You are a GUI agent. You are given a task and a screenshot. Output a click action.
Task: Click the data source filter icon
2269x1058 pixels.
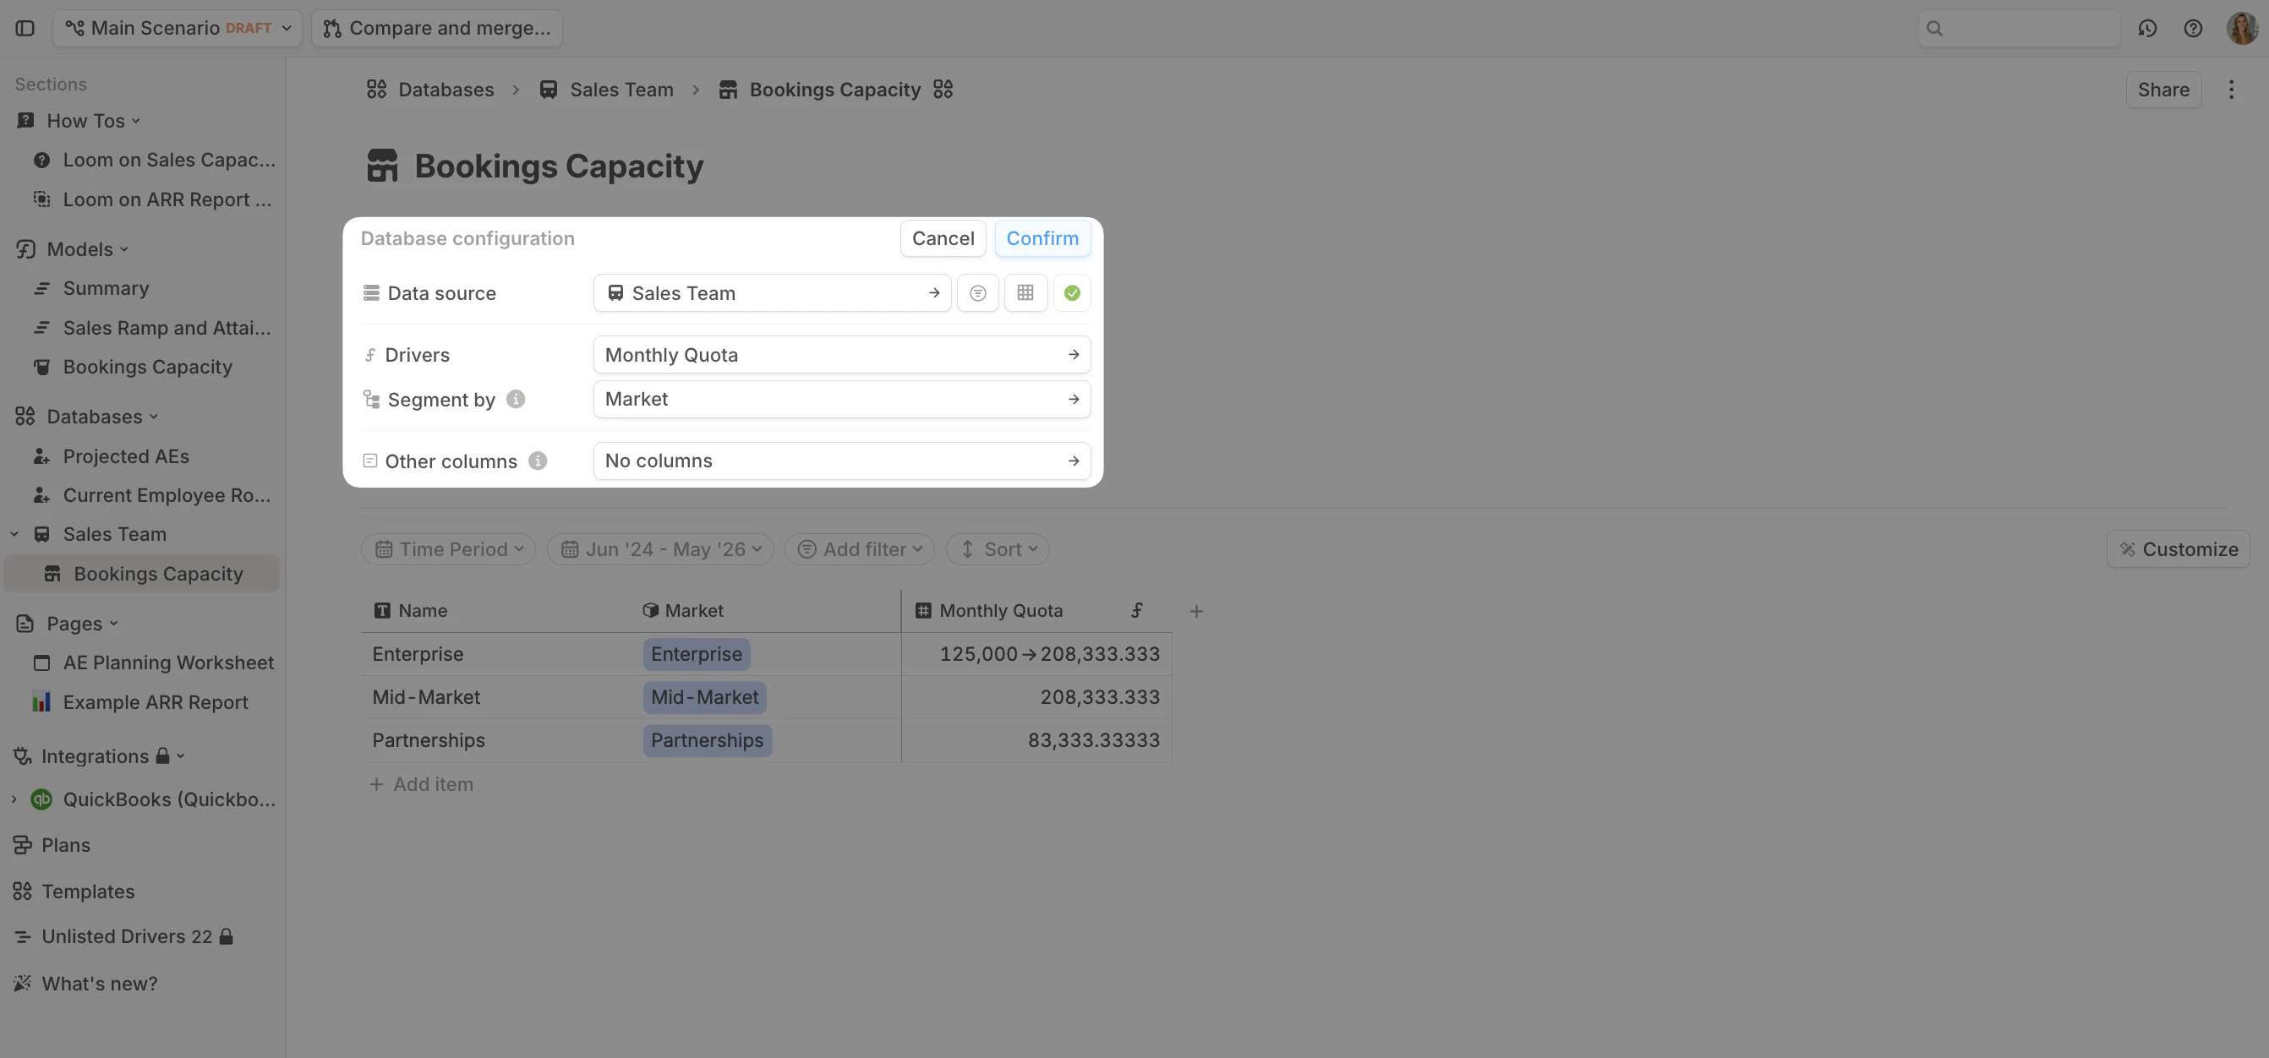tap(978, 293)
